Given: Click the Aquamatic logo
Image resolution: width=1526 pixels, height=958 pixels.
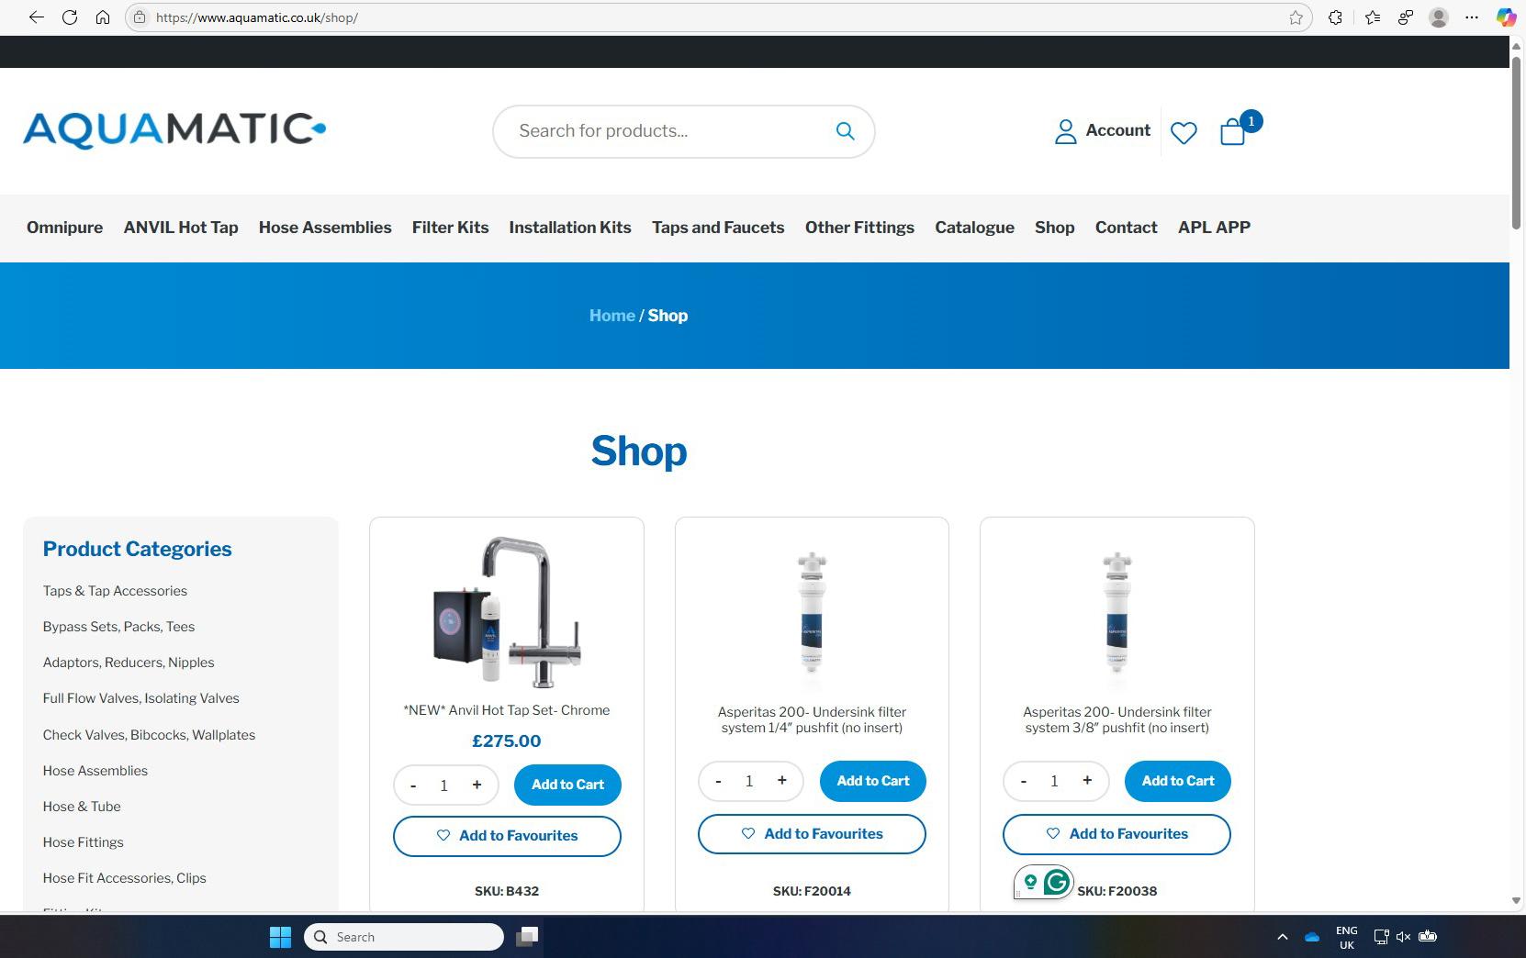Looking at the screenshot, I should 174,130.
